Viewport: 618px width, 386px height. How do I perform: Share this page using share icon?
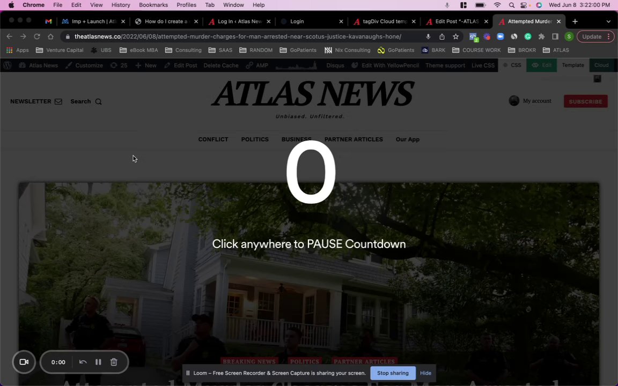(x=442, y=36)
